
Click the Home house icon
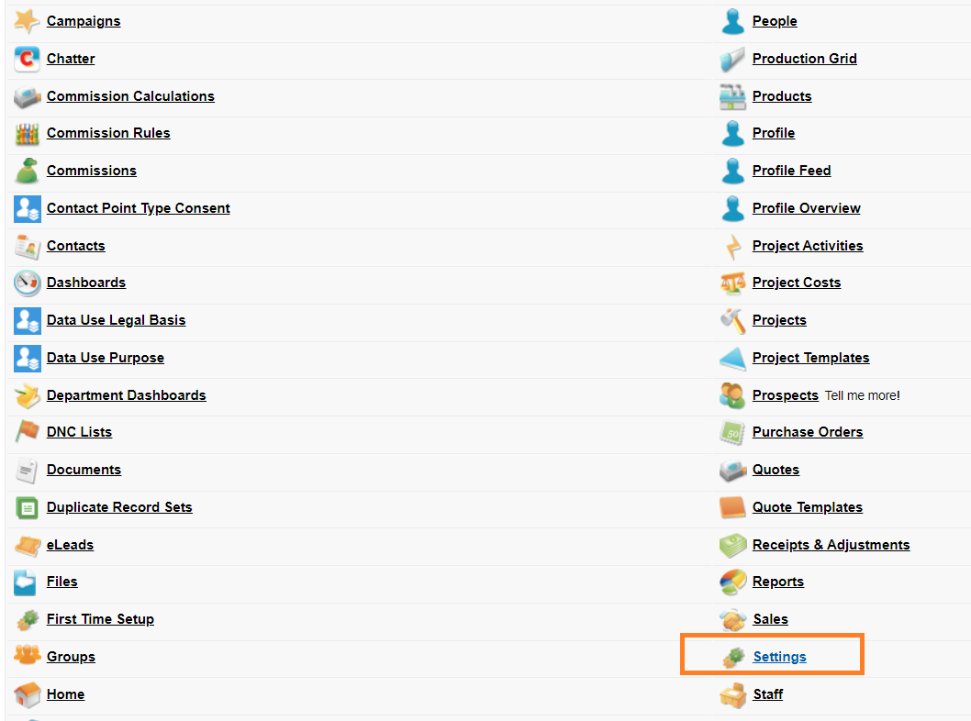pos(27,694)
